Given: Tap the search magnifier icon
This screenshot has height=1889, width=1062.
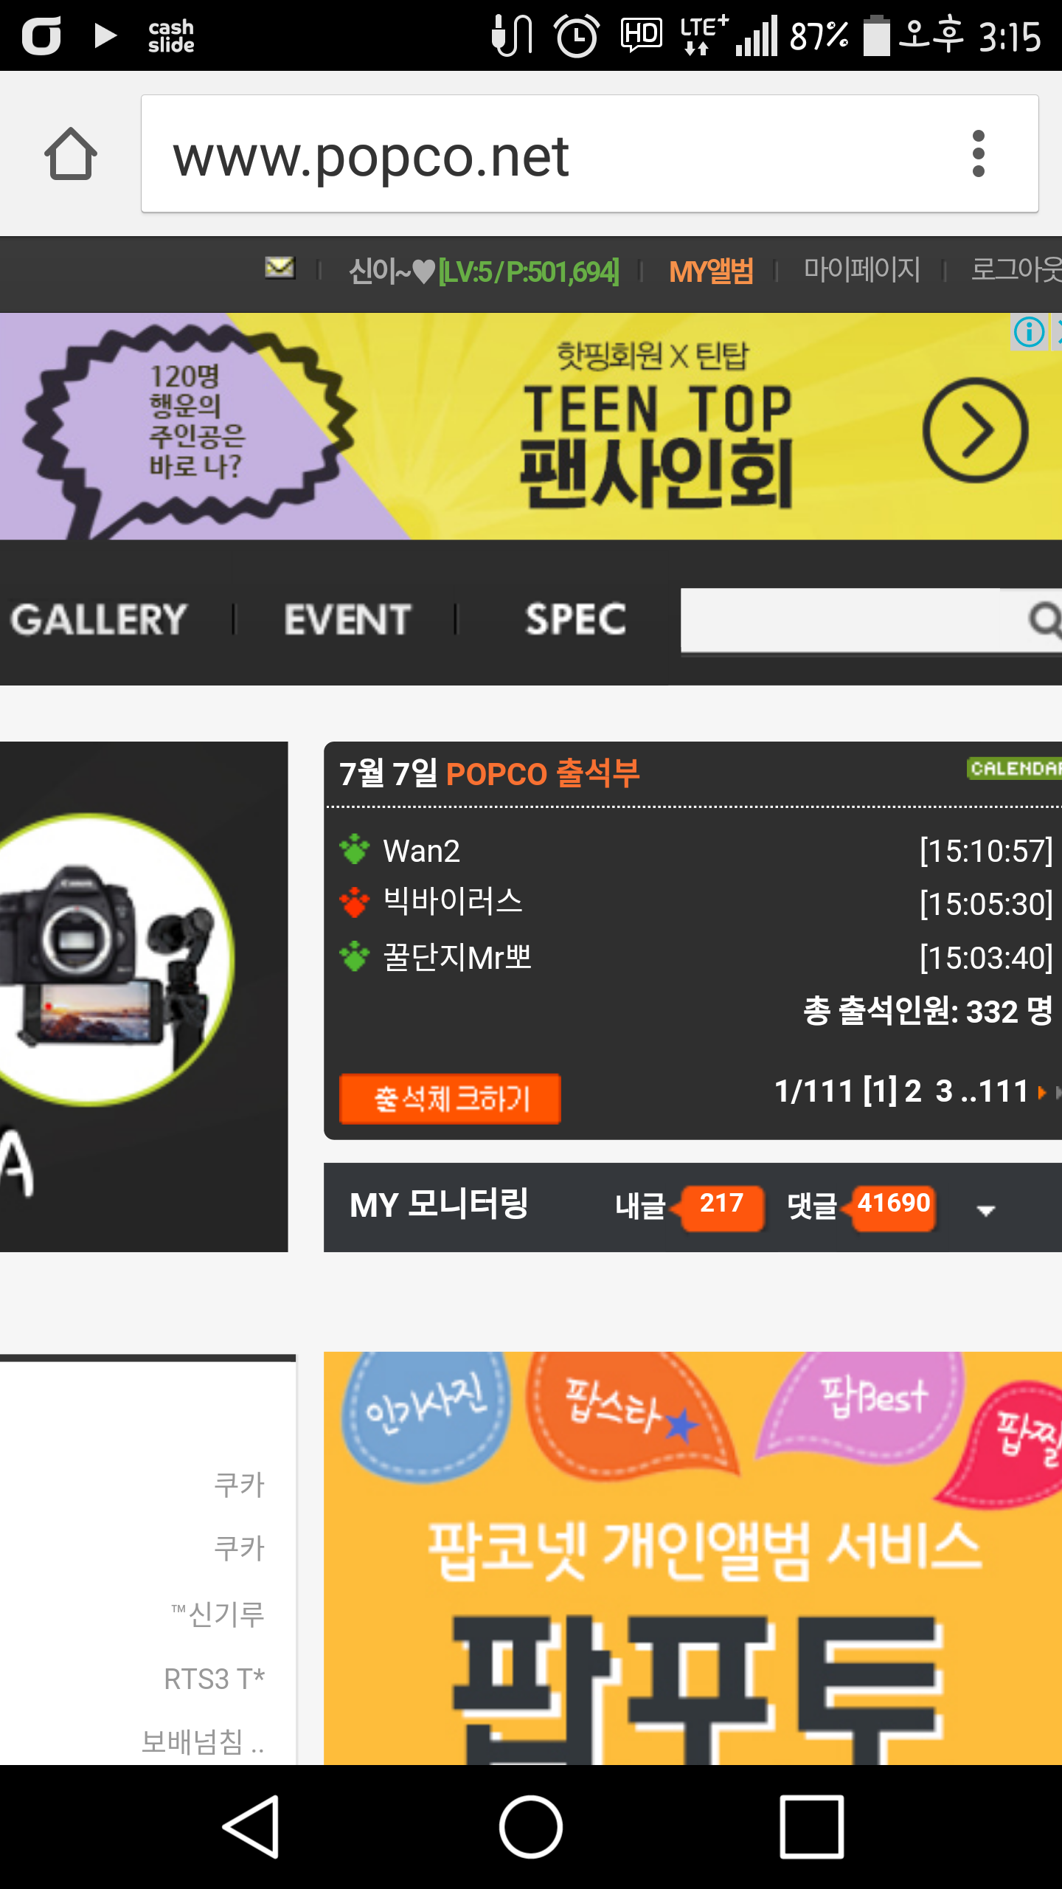Looking at the screenshot, I should point(1045,619).
